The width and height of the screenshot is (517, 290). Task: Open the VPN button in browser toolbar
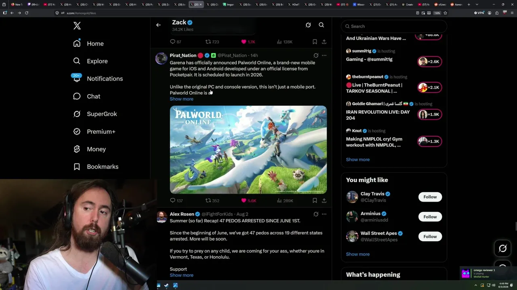coord(479,13)
